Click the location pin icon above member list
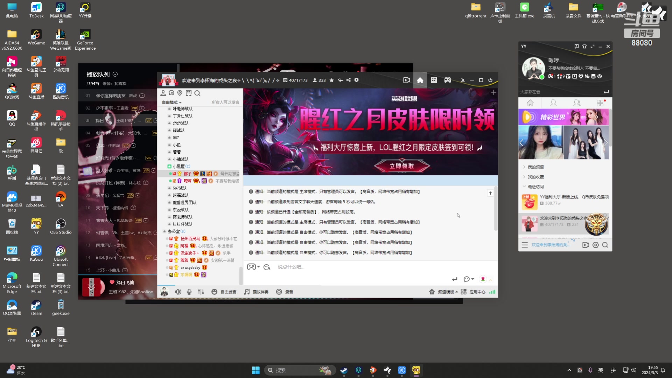Screen dimensions: 672x378 (180, 93)
